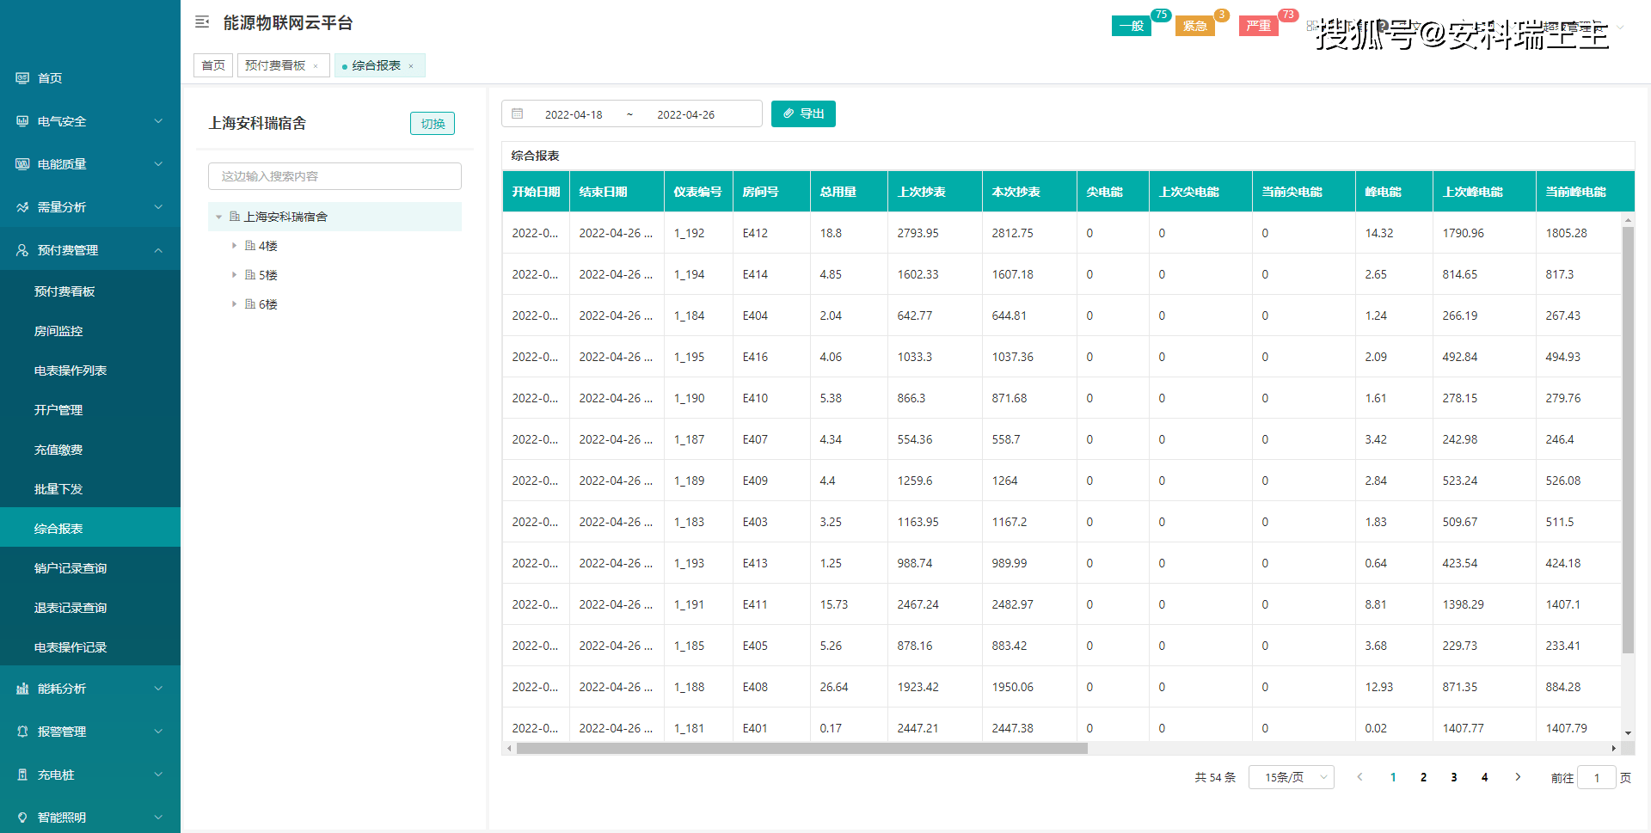Viewport: 1651px width, 833px height.
Task: Click the 报警管理 bell icon
Action: point(22,732)
